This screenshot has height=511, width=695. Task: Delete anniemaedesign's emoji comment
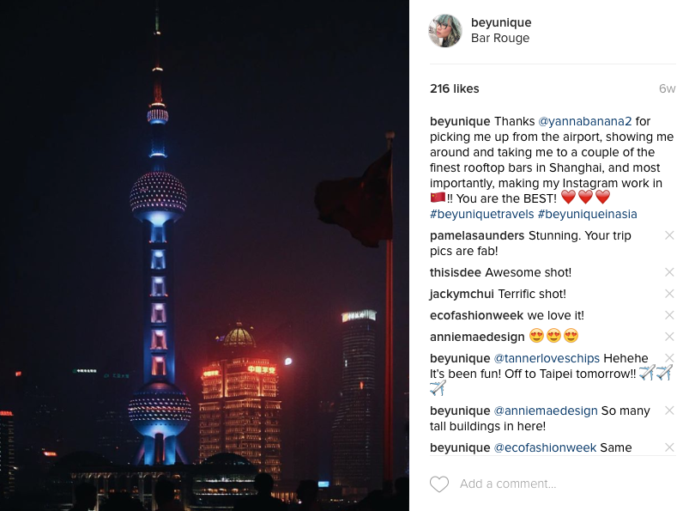coord(669,337)
